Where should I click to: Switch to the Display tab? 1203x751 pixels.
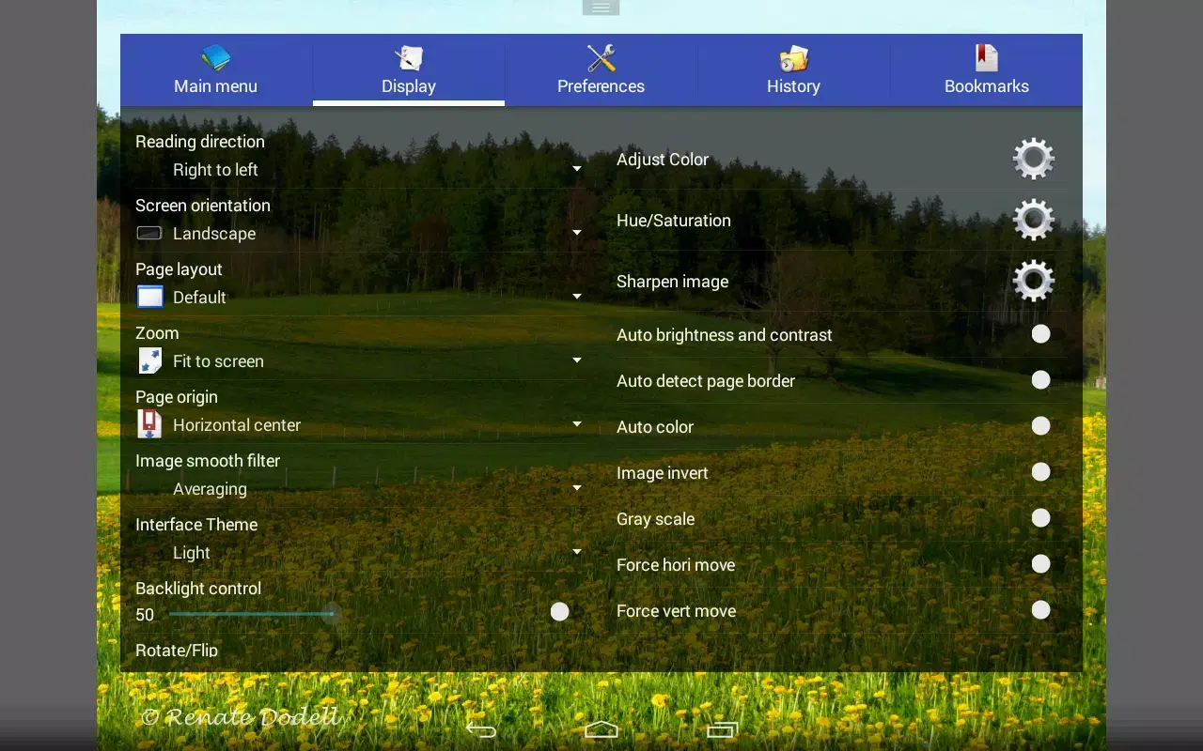pos(408,70)
